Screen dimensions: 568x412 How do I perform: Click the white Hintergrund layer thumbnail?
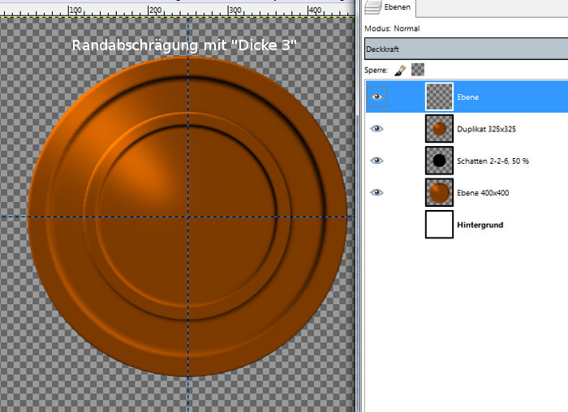click(439, 225)
